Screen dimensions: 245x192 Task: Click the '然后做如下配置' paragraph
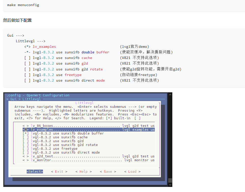[17, 20]
